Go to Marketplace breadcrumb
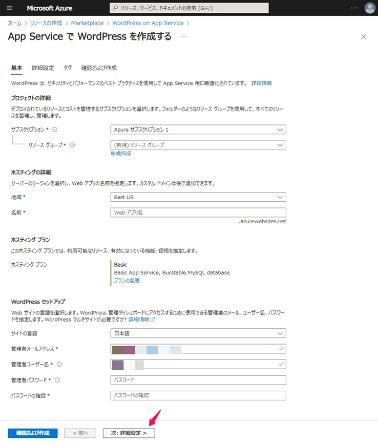 pyautogui.click(x=87, y=23)
